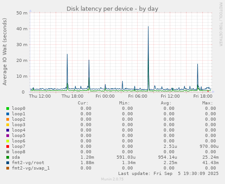Click the Thu 18:00 axis label
Screen dimensions: 225x184
72,96
